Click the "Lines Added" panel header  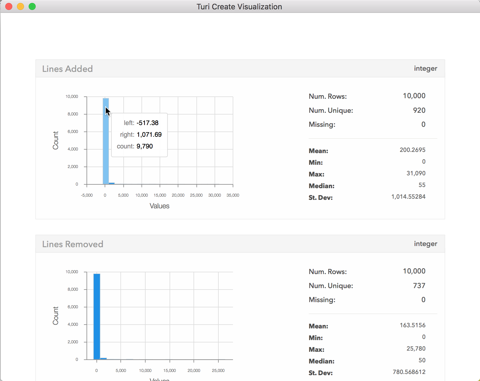tap(68, 69)
